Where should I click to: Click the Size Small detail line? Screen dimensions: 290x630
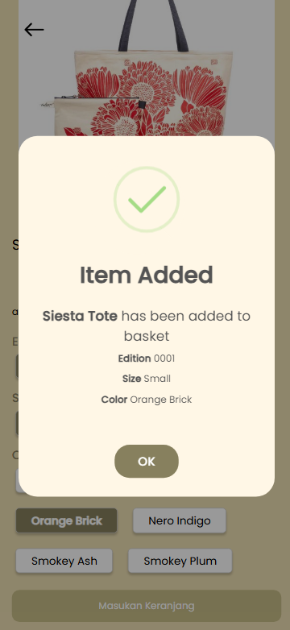coord(147,379)
